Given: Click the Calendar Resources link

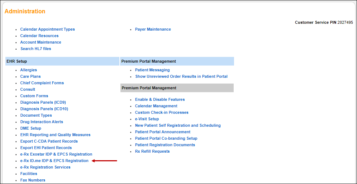Looking at the screenshot, I should point(39,36).
